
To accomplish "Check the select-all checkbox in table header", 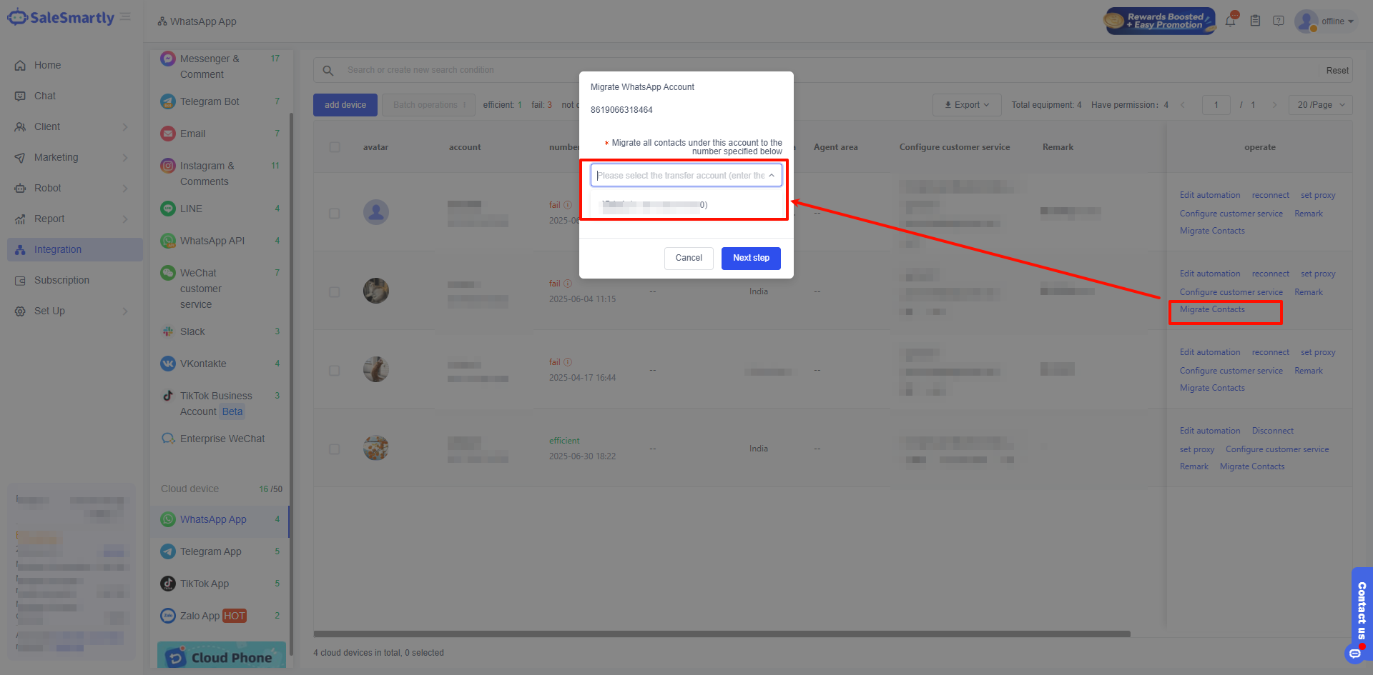I will [335, 147].
